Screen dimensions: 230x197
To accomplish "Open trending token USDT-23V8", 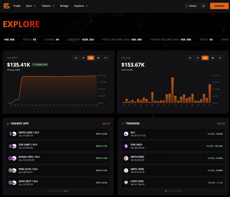I will 173,182.
